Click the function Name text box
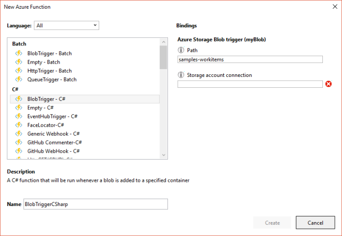 coord(96,204)
